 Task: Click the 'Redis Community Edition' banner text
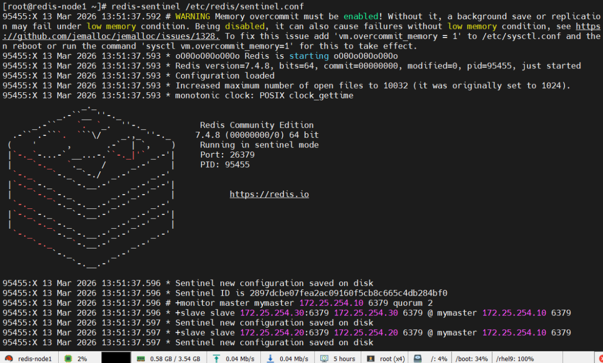[257, 125]
